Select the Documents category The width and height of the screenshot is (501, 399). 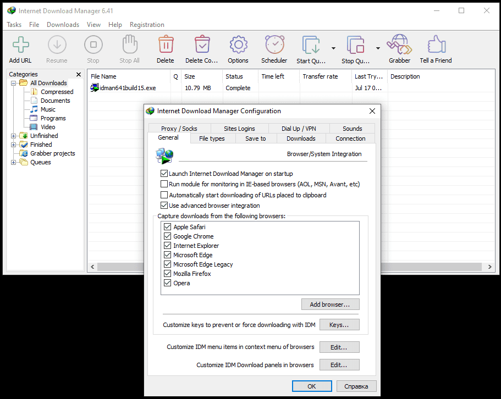55,101
